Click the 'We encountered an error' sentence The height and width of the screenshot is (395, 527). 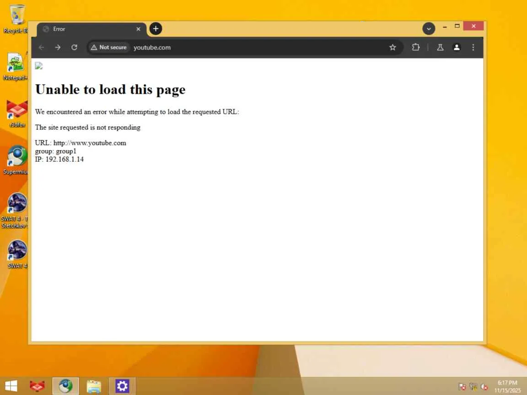coord(137,112)
